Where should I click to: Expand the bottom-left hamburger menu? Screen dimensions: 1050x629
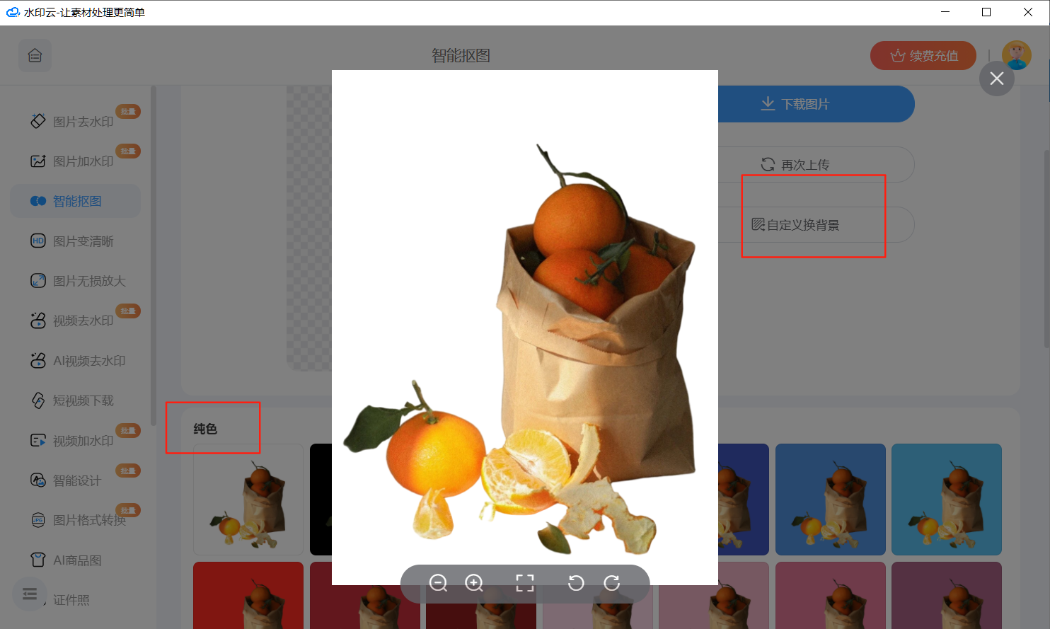(x=30, y=594)
